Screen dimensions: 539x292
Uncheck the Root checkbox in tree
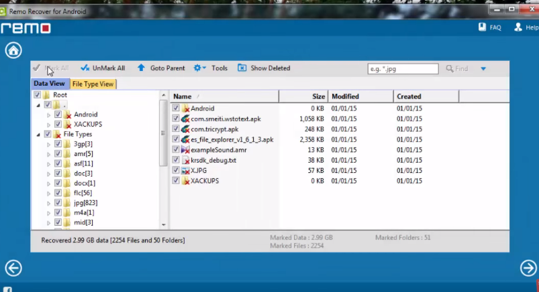37,94
